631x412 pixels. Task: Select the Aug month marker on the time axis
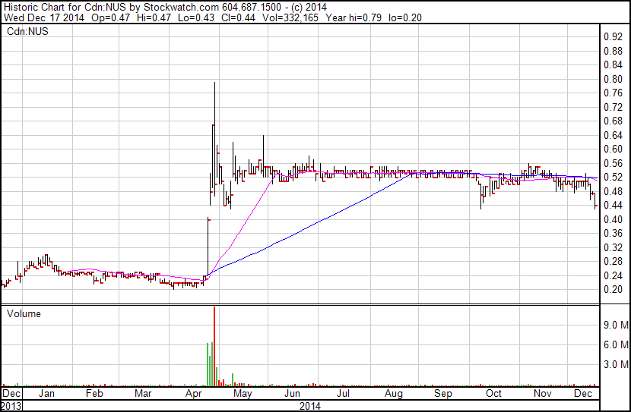393,395
